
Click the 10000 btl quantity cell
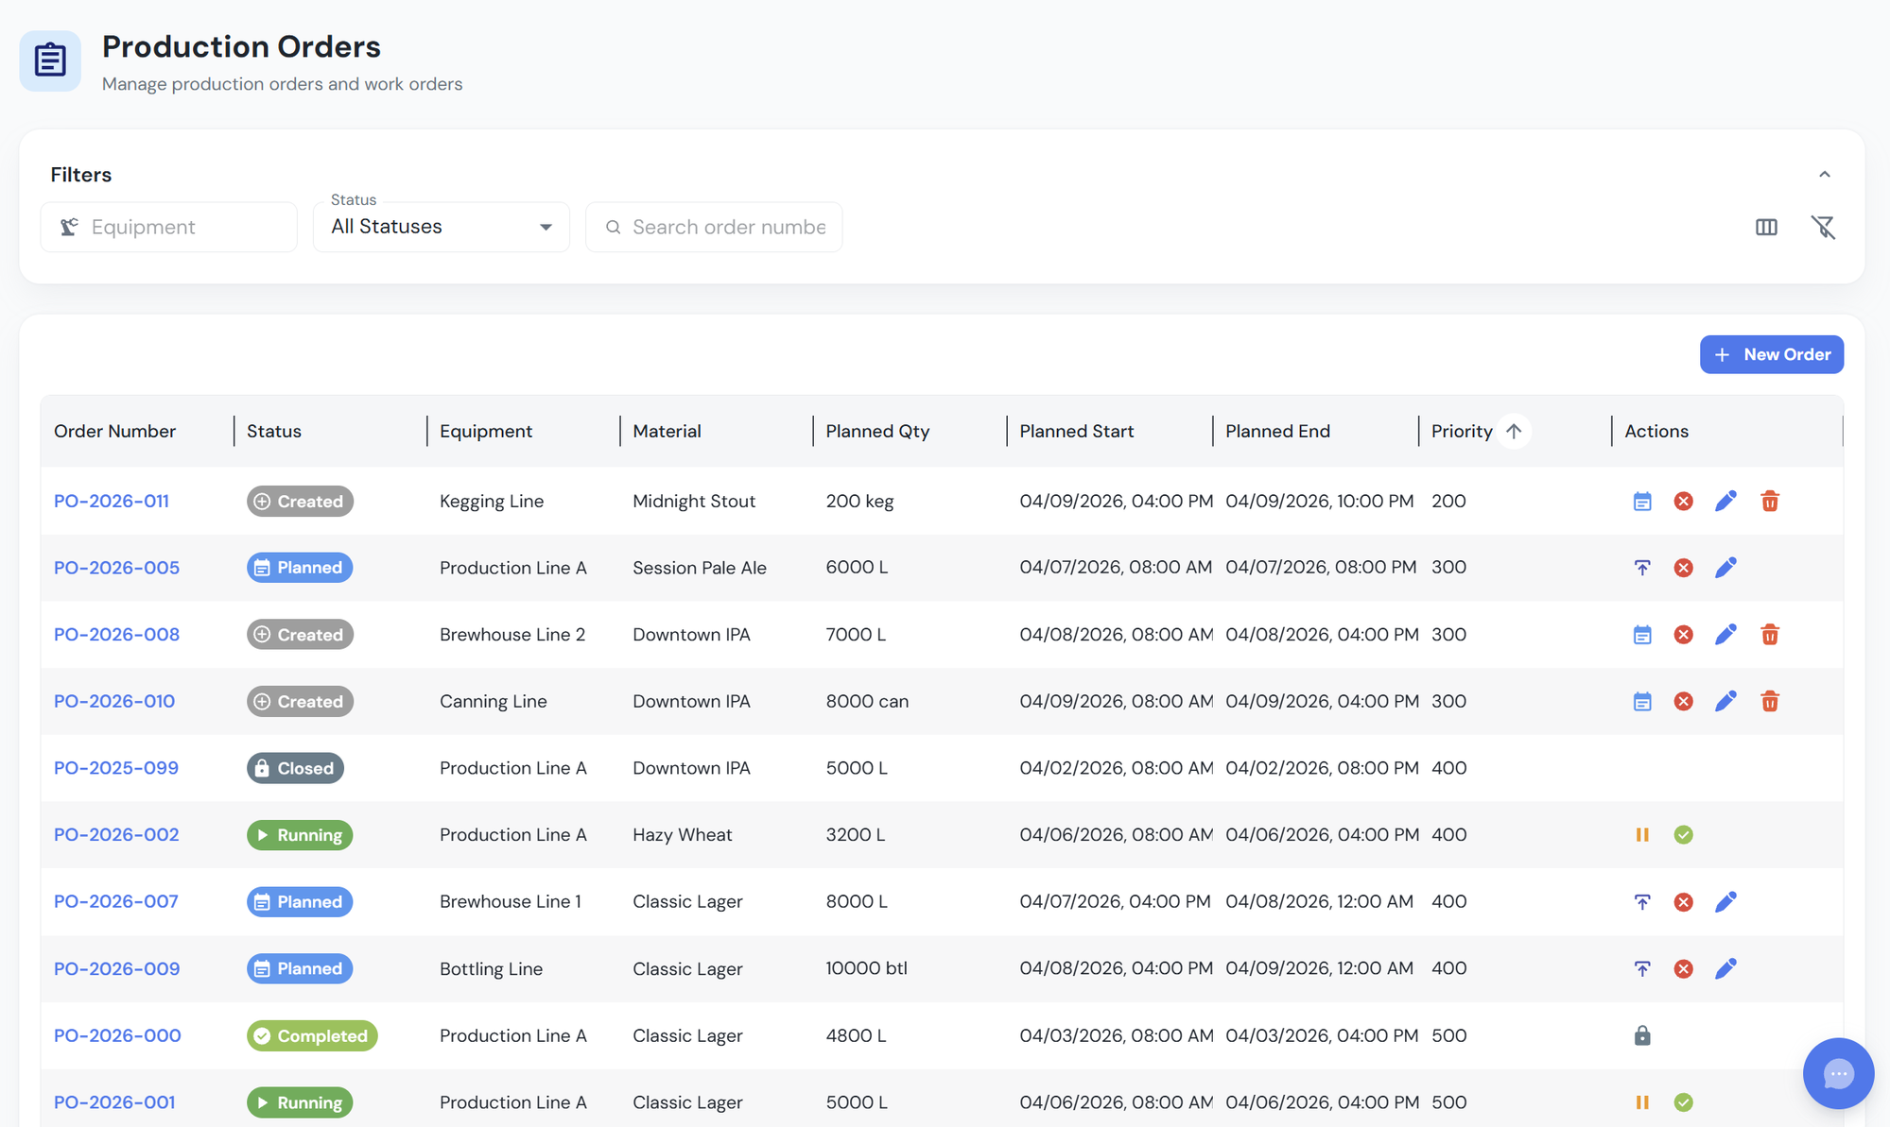(866, 969)
